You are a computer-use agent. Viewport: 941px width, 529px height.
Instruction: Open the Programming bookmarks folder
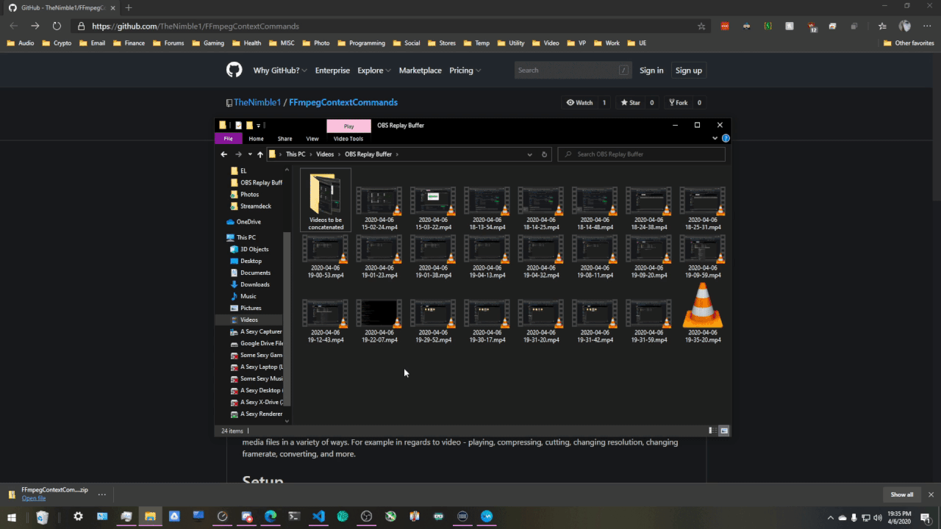point(361,43)
